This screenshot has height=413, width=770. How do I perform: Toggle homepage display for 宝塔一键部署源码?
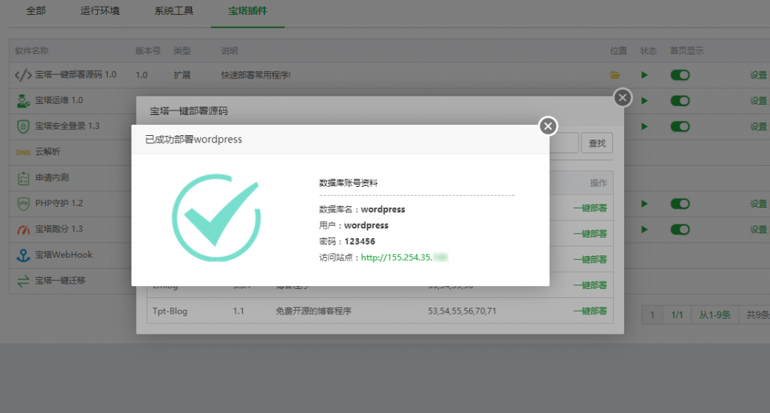coord(680,75)
